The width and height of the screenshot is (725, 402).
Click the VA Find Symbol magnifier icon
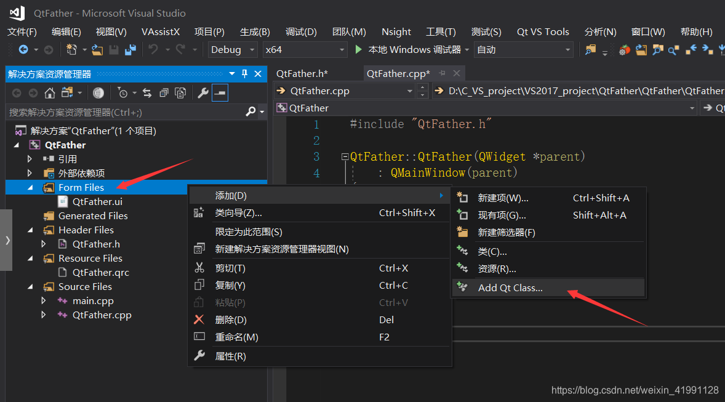(657, 50)
